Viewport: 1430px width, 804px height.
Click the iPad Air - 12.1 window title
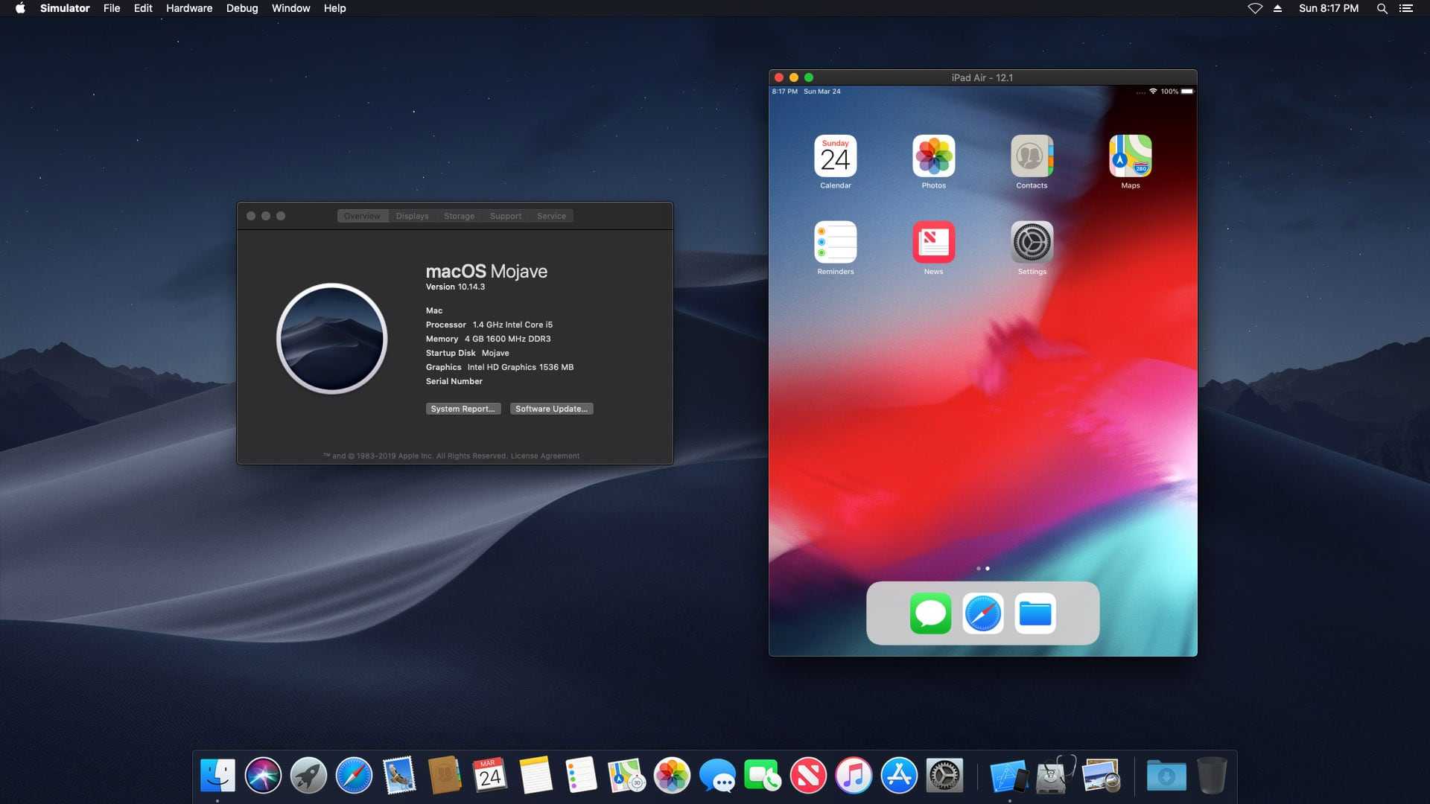(x=982, y=77)
